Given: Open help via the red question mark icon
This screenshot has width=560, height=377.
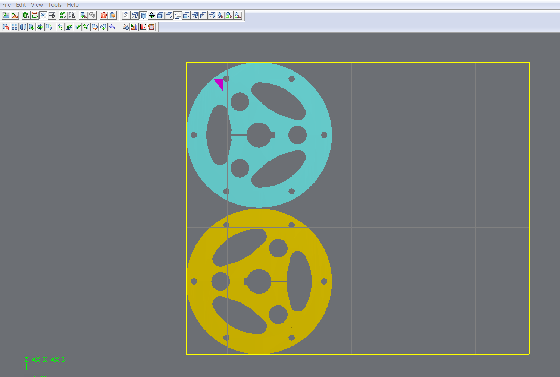Looking at the screenshot, I should coord(103,15).
